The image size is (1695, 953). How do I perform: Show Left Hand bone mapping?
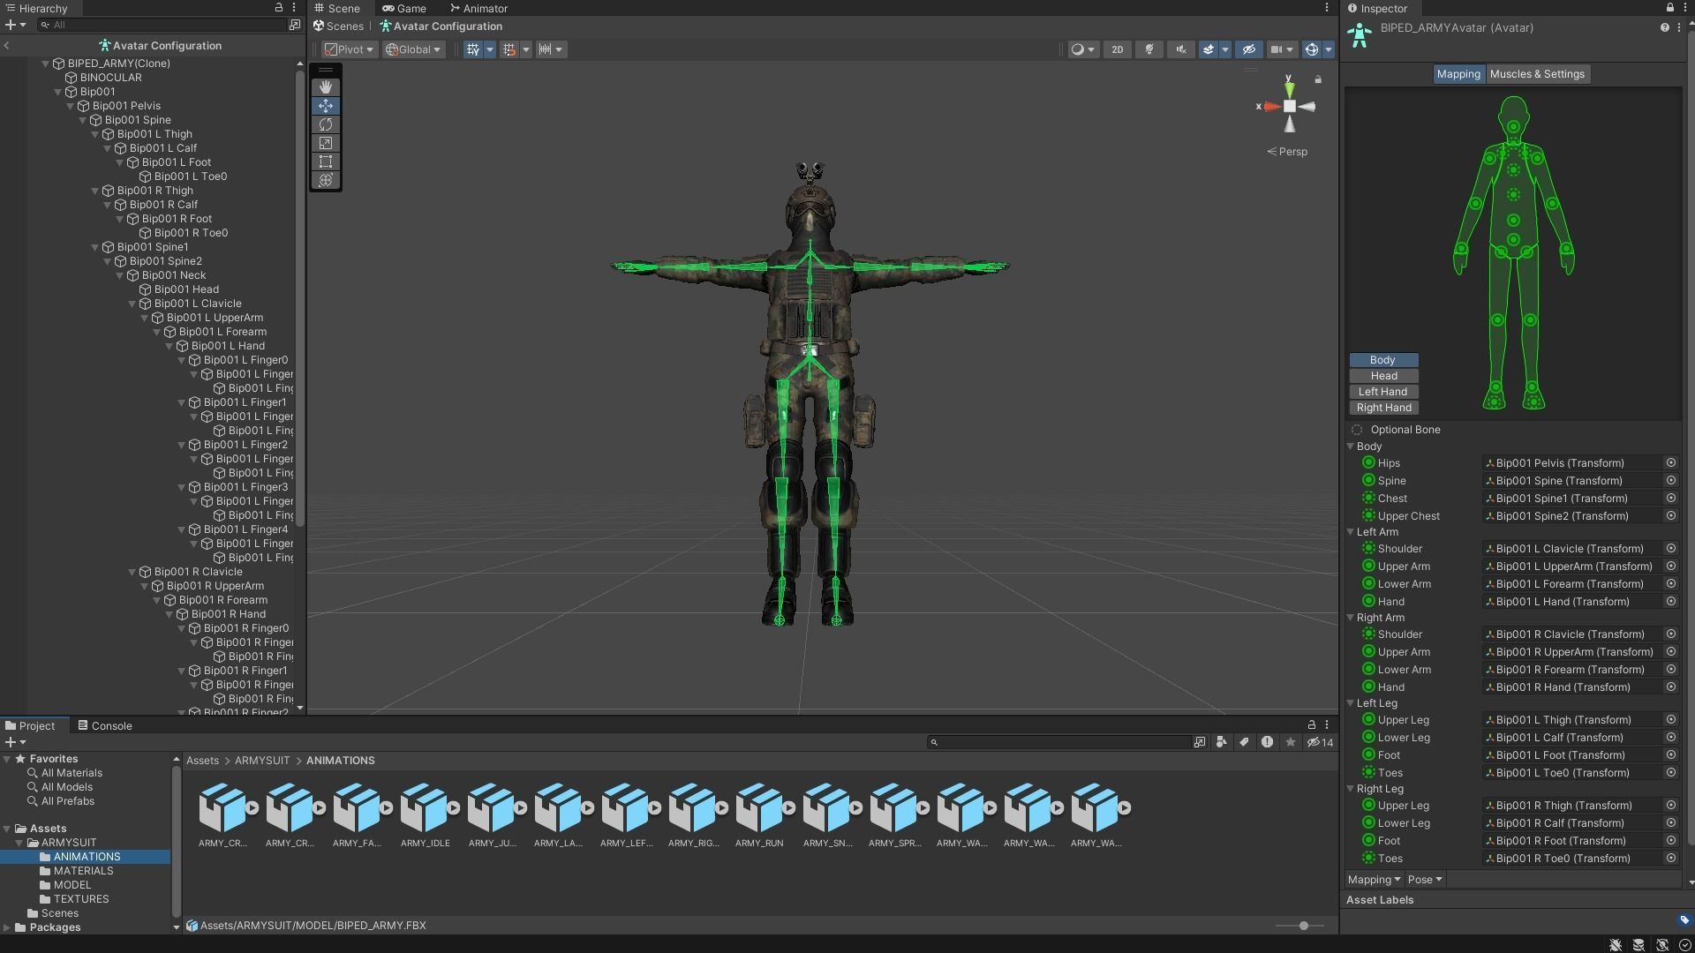point(1382,392)
